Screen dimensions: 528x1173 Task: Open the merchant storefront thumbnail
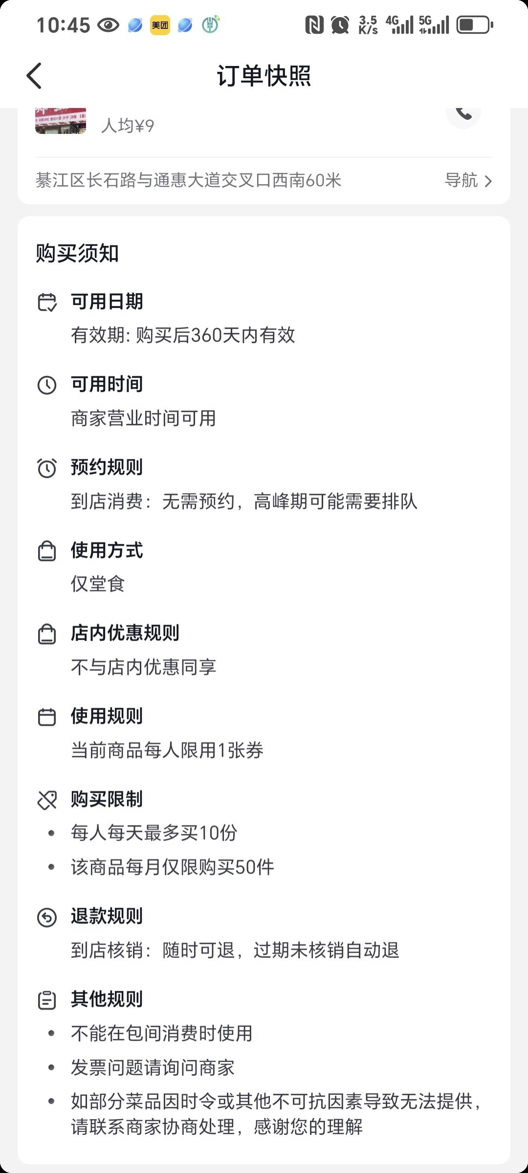[x=61, y=120]
